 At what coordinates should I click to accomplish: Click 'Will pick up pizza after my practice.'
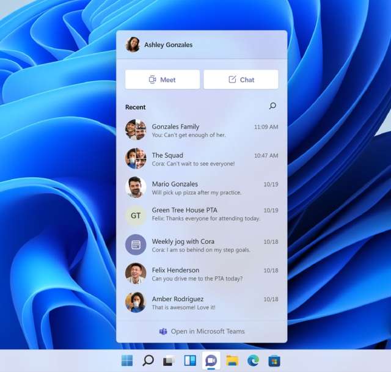[197, 192]
